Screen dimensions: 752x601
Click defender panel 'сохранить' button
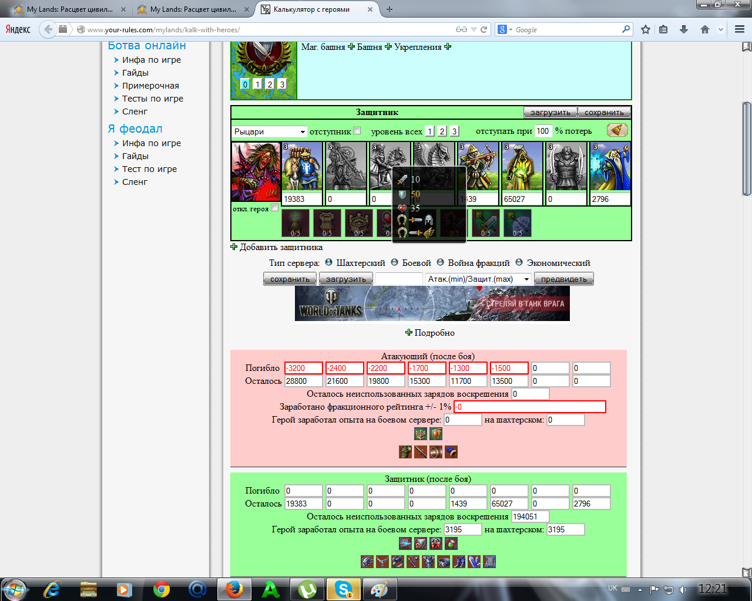coord(605,112)
